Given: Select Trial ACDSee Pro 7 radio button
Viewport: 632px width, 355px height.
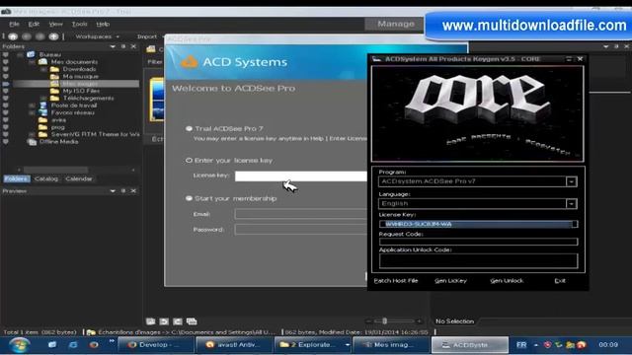Looking at the screenshot, I should (x=189, y=129).
